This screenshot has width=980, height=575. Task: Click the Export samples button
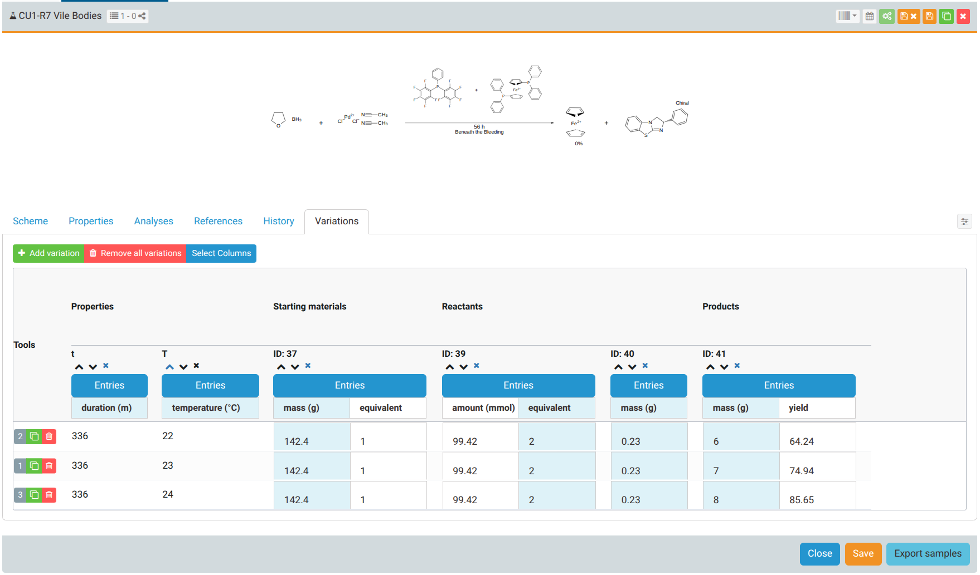(x=927, y=553)
